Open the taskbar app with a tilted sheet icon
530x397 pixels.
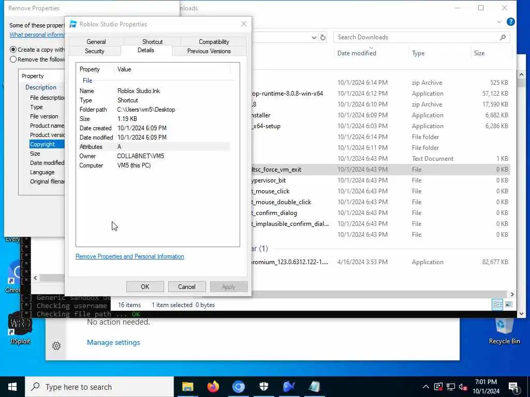coord(314,387)
